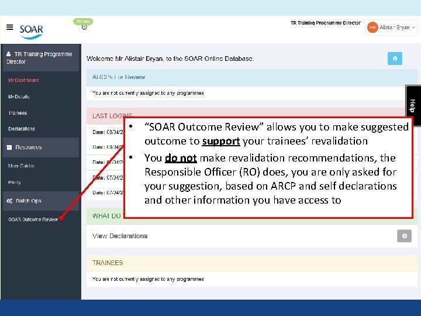The height and width of the screenshot is (316, 421).
Task: Click the blue info button beside welcome
Action: (395, 59)
